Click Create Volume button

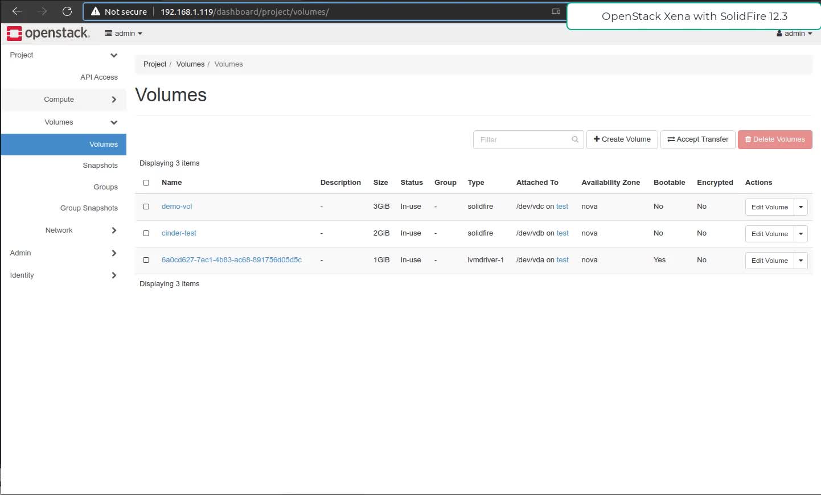622,139
